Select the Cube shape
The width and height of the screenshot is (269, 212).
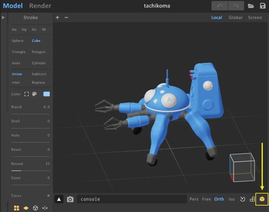click(36, 41)
